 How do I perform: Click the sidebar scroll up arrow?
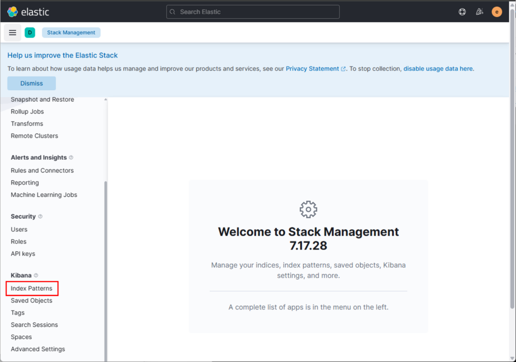[106, 99]
